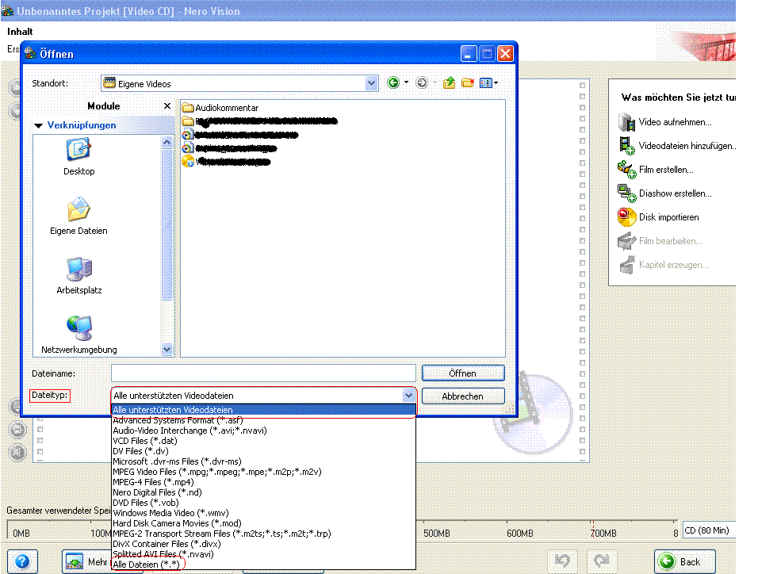Choose DVD Files (*.vob)

(x=263, y=503)
